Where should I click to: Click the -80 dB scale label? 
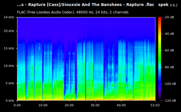(169, 67)
